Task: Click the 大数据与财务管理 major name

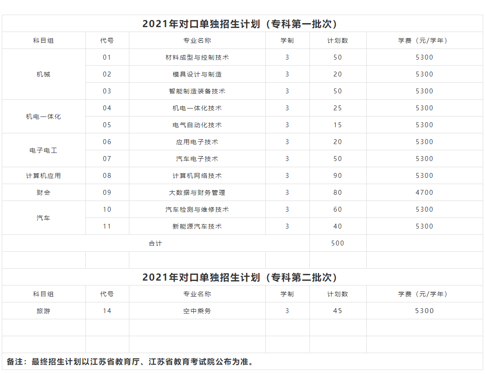Action: (x=197, y=193)
